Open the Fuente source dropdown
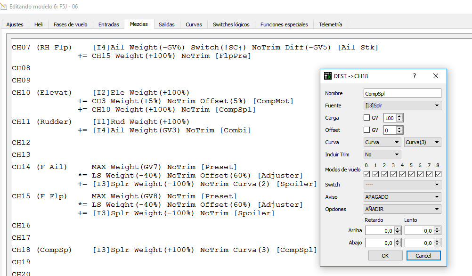 tap(403, 106)
